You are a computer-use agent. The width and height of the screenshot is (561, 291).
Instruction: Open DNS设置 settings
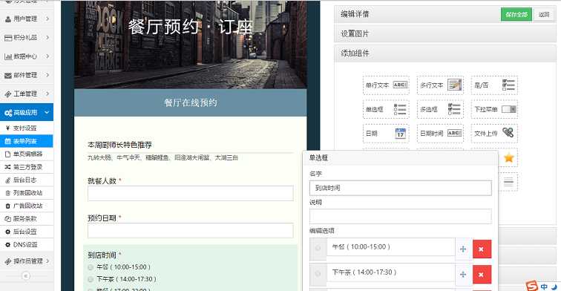(27, 244)
